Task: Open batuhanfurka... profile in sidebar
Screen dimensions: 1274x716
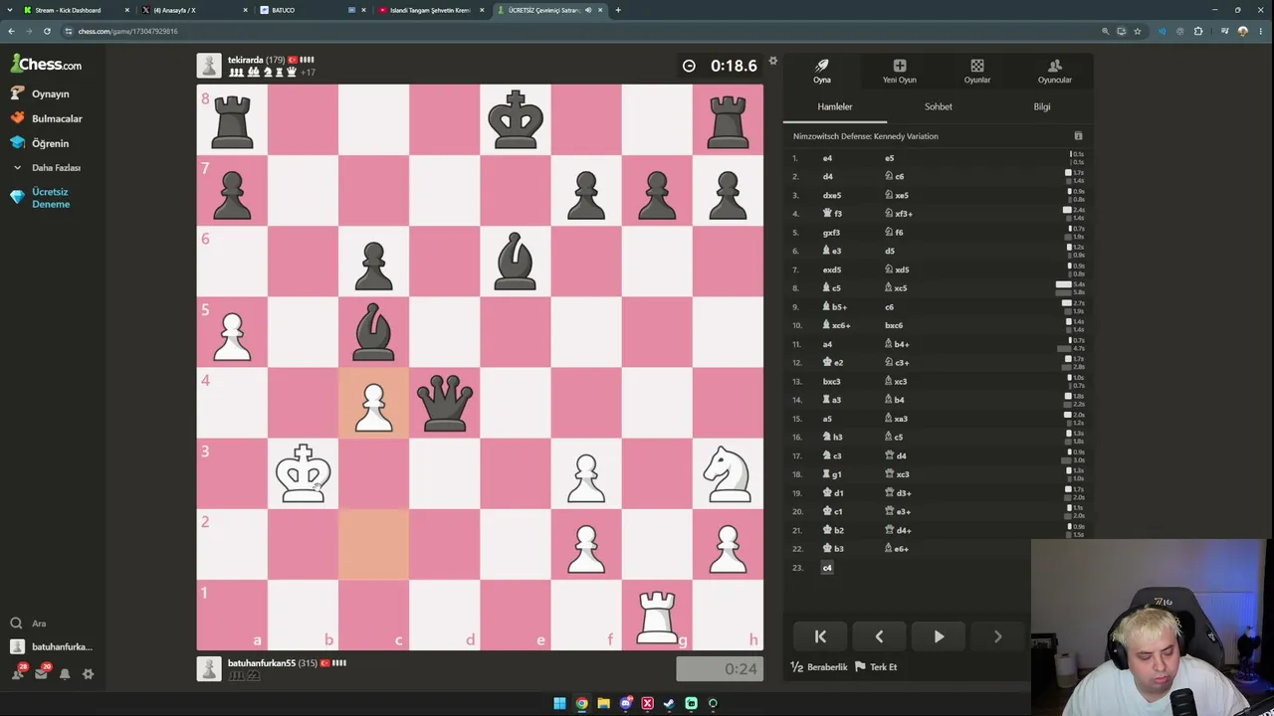Action: [50, 646]
